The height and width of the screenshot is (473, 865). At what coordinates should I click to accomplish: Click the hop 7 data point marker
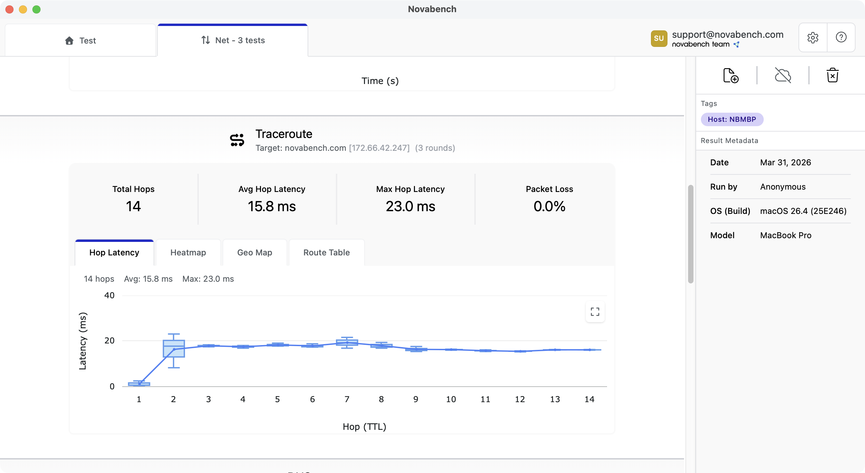347,343
